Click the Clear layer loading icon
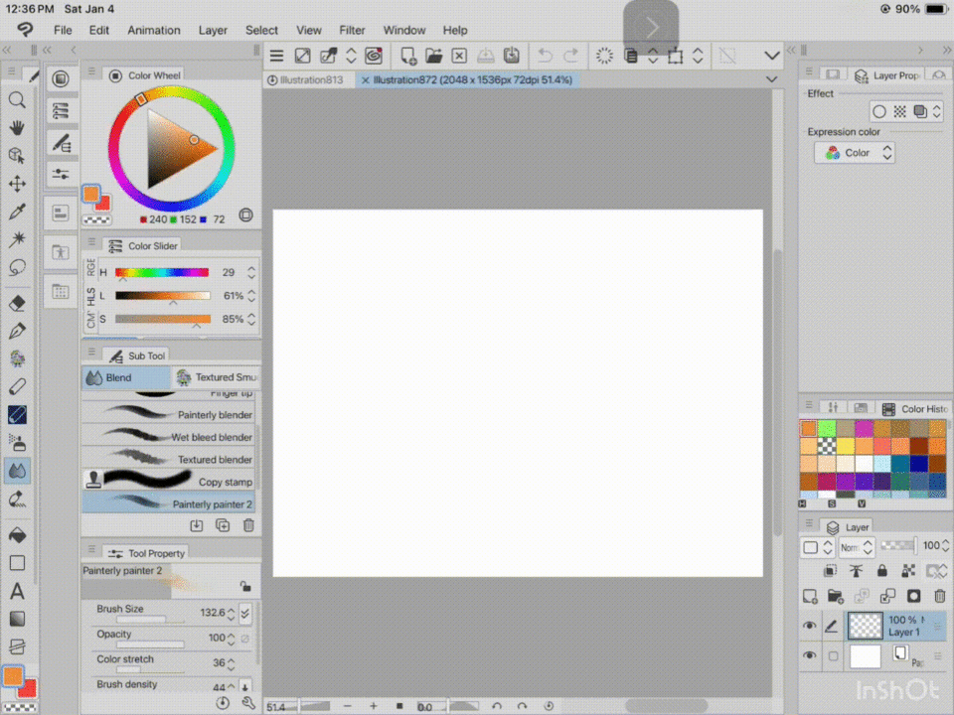 click(604, 56)
